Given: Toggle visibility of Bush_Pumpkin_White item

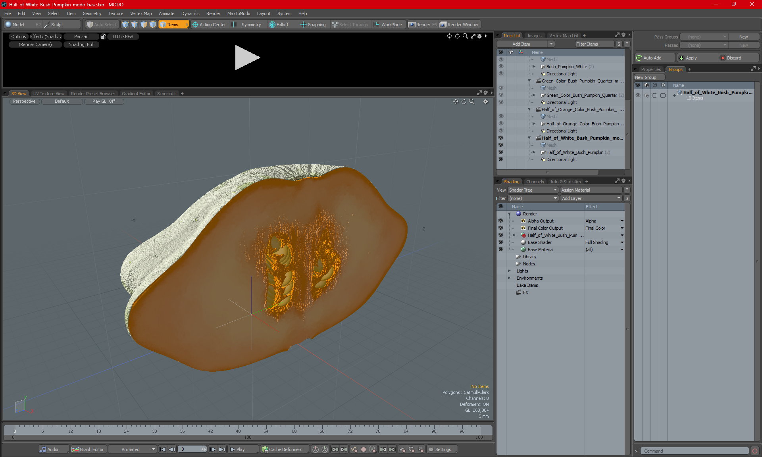Looking at the screenshot, I should tap(501, 67).
